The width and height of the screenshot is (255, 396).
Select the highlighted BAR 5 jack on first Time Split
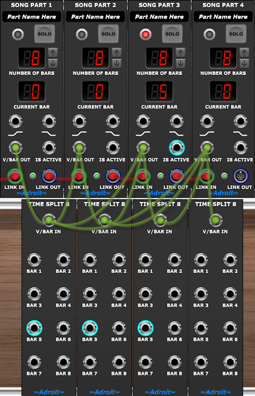[x=34, y=328]
